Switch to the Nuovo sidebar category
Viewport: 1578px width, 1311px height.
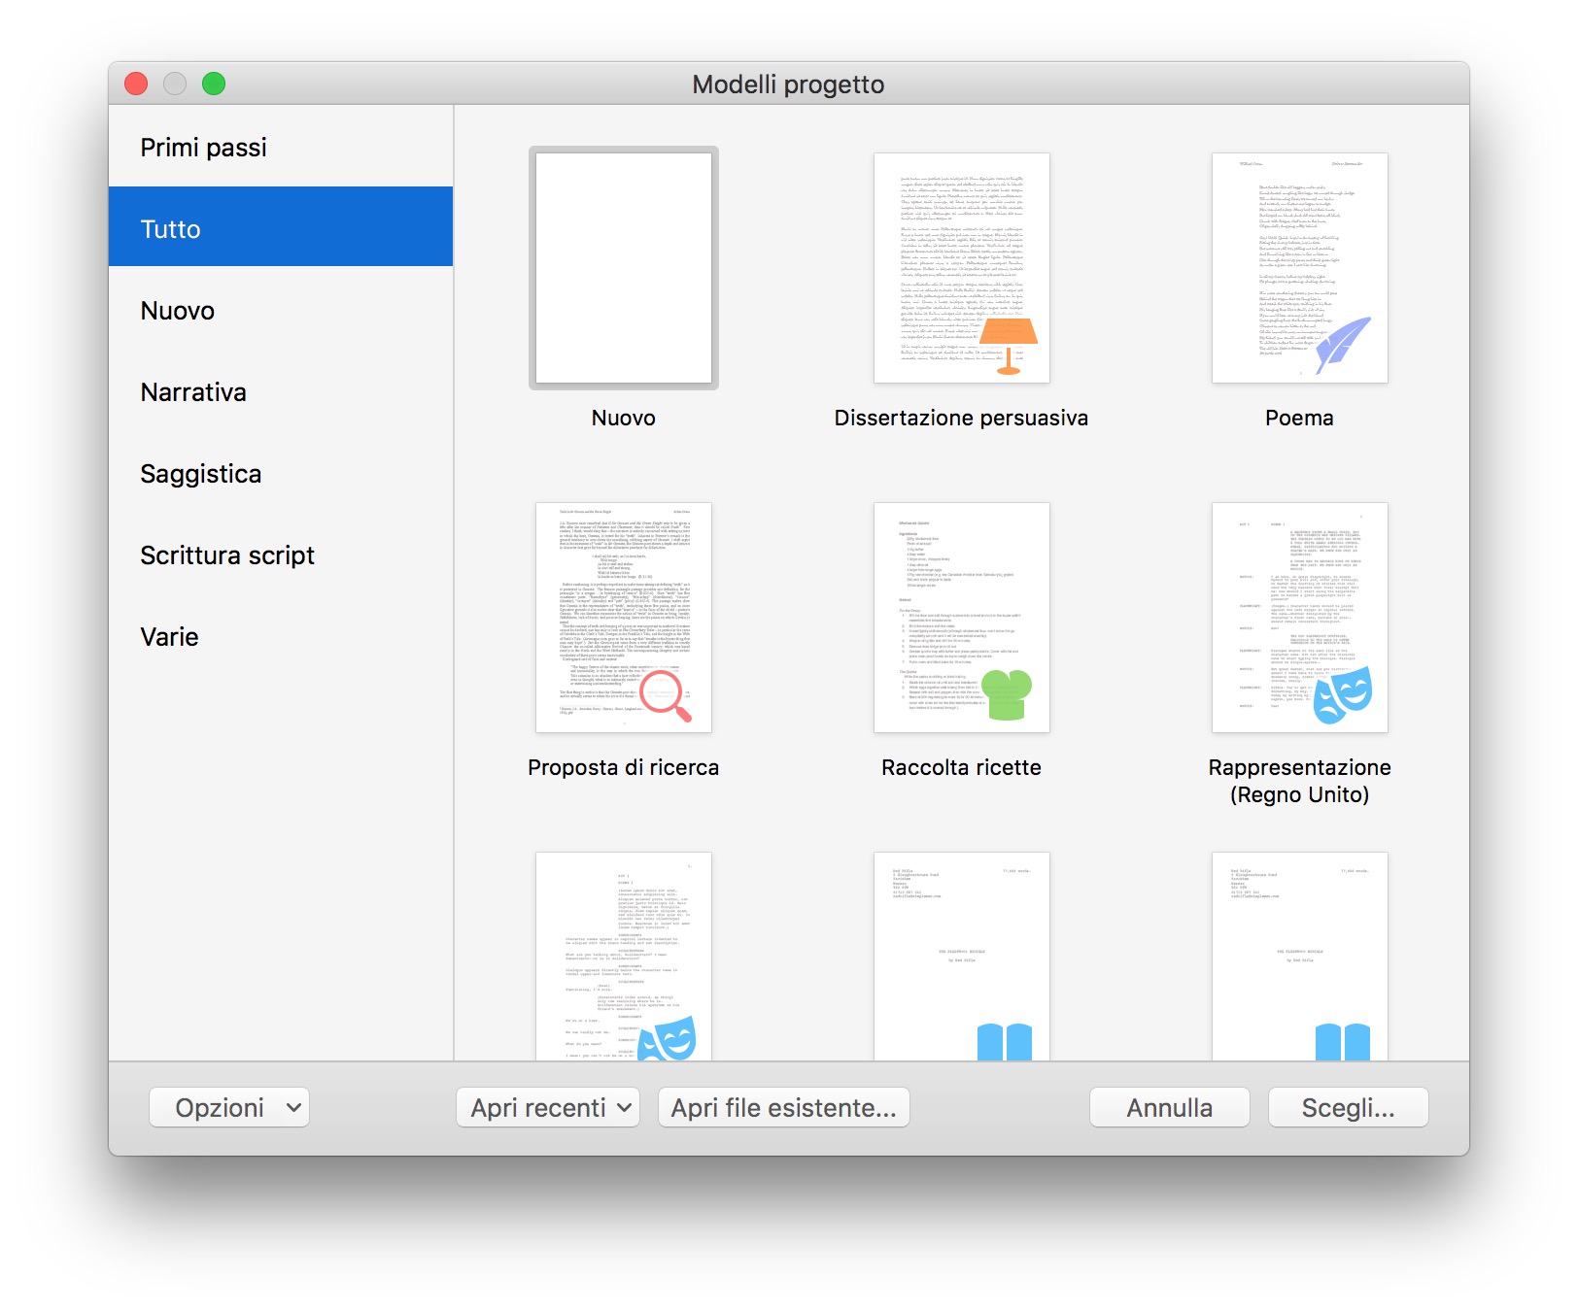[281, 310]
